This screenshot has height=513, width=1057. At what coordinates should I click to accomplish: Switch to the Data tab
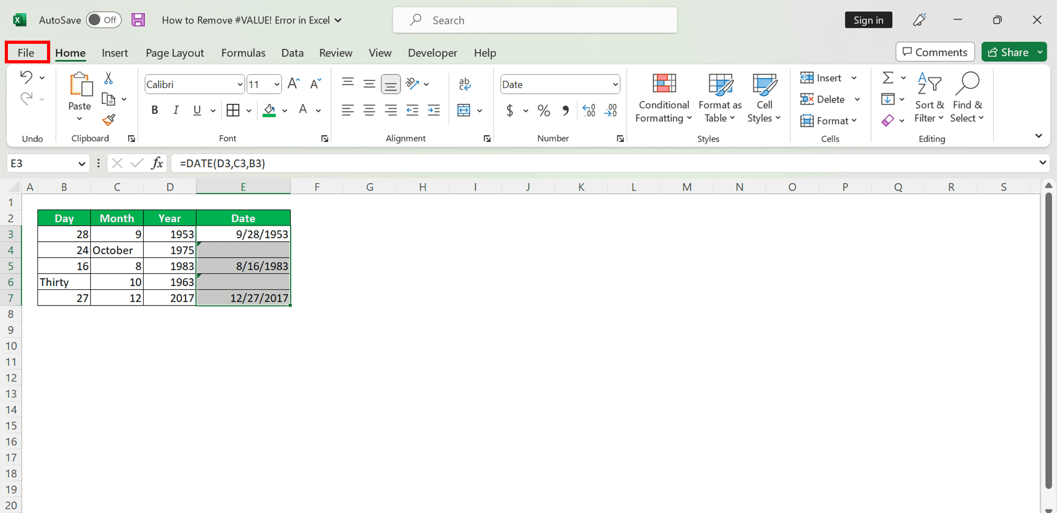pyautogui.click(x=292, y=53)
